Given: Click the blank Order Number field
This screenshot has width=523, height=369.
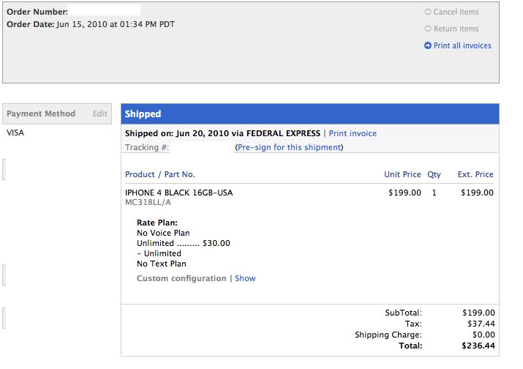Looking at the screenshot, I should click(x=105, y=12).
